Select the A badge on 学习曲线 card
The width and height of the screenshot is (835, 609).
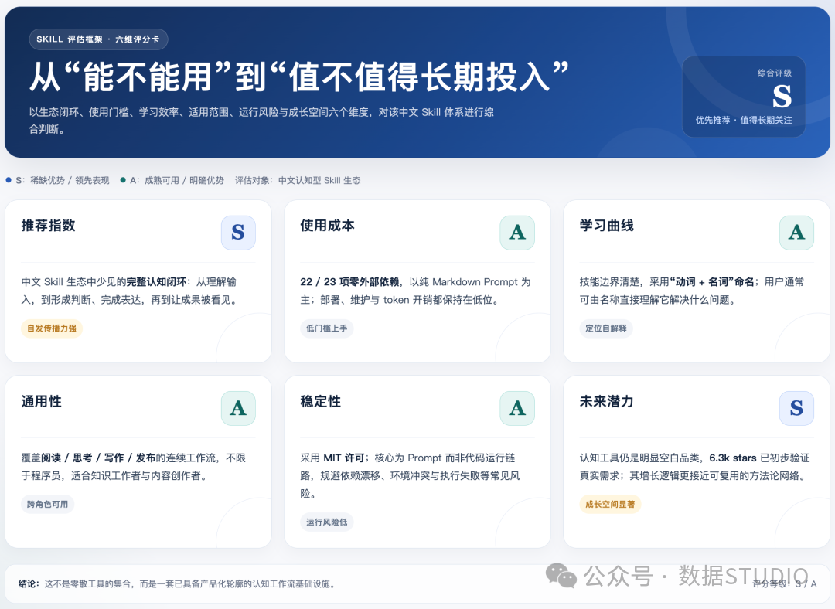796,233
